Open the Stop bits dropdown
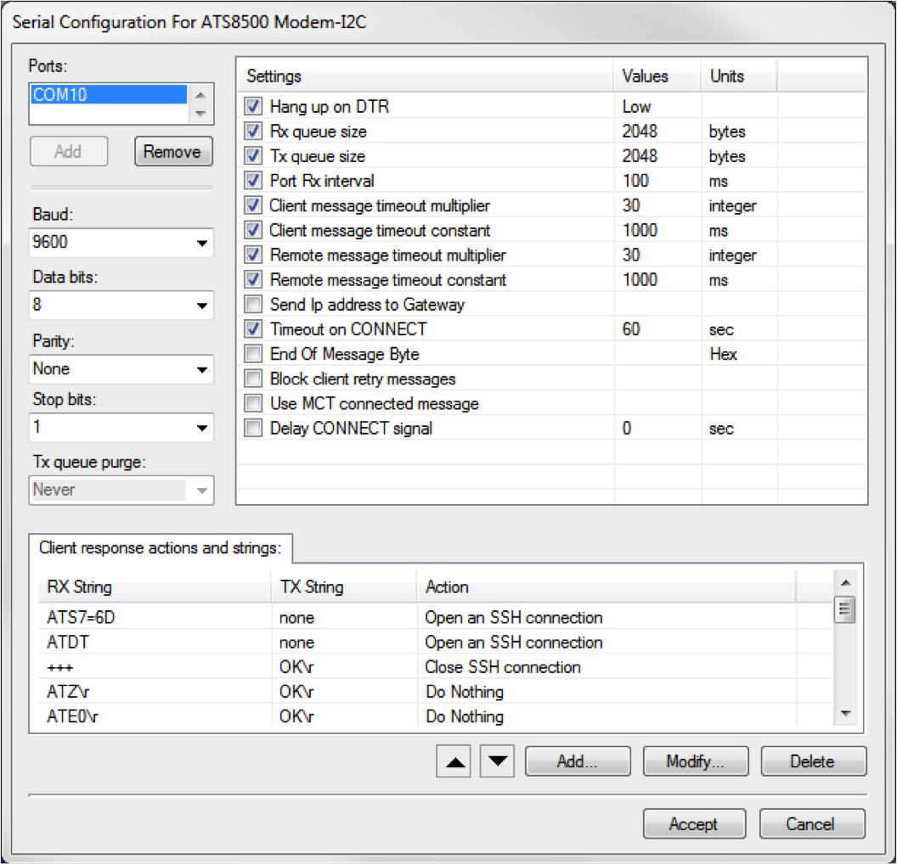This screenshot has width=897, height=864. [201, 427]
